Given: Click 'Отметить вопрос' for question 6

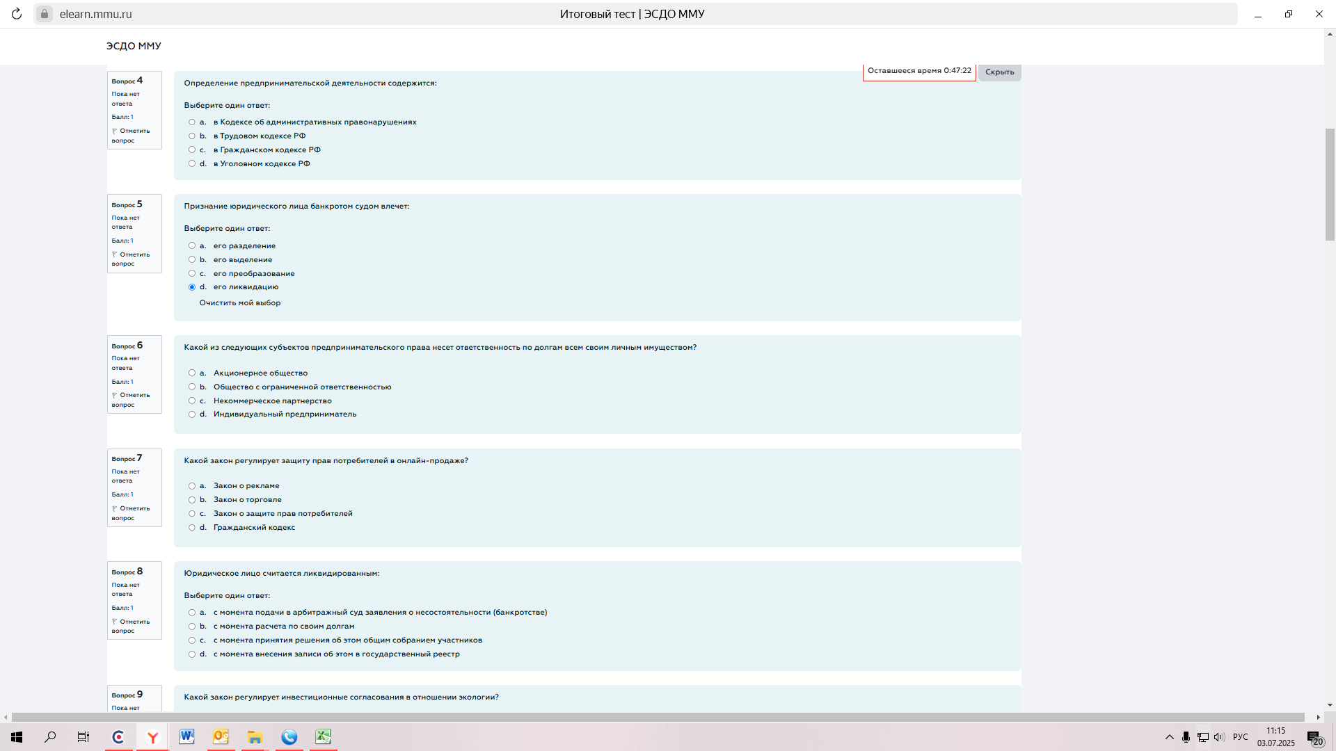Looking at the screenshot, I should coord(131,400).
